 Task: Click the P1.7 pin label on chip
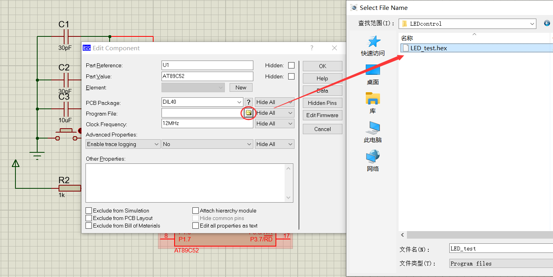click(184, 239)
